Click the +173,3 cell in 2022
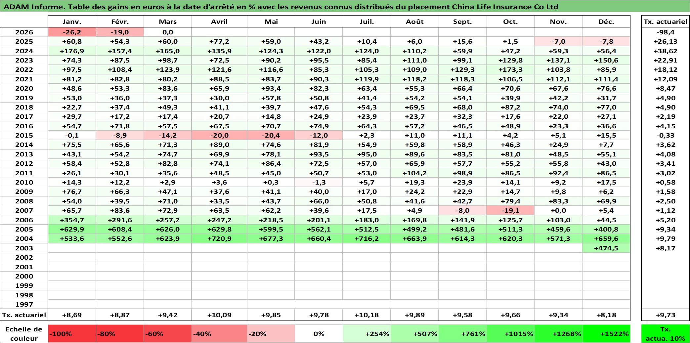690x343 pixels. 510,69
